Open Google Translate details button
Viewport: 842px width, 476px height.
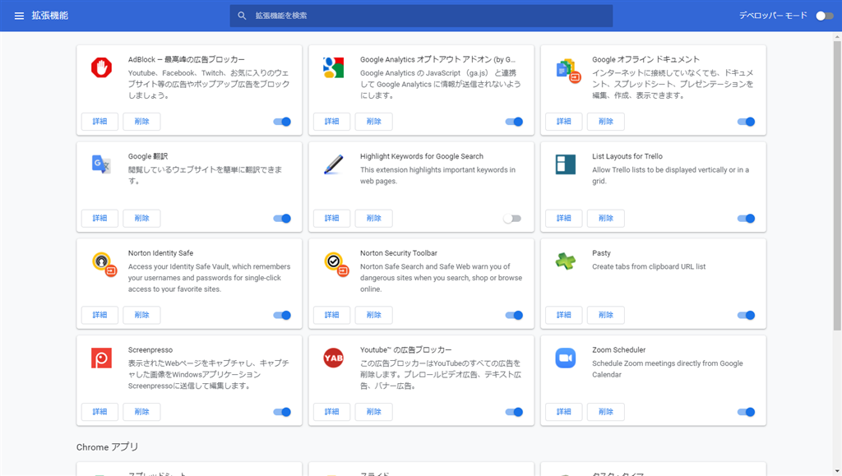(99, 219)
